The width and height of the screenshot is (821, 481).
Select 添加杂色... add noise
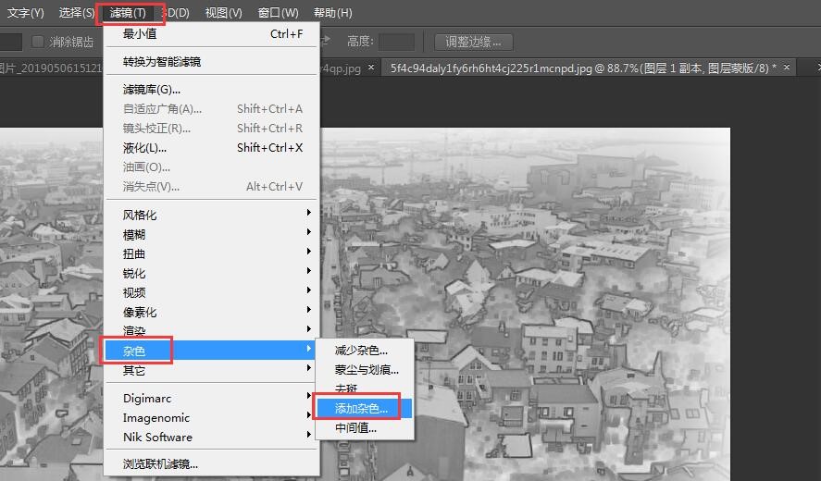pos(365,408)
